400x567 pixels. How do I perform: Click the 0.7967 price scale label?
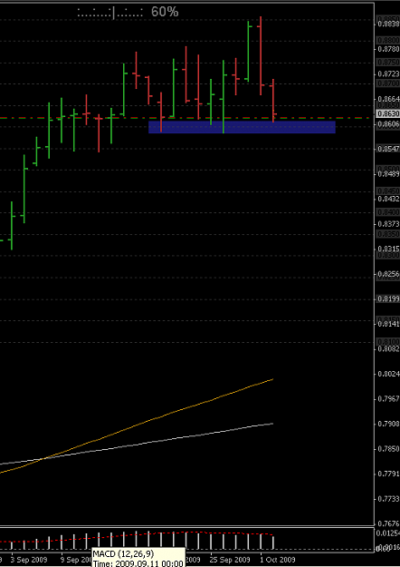388,399
